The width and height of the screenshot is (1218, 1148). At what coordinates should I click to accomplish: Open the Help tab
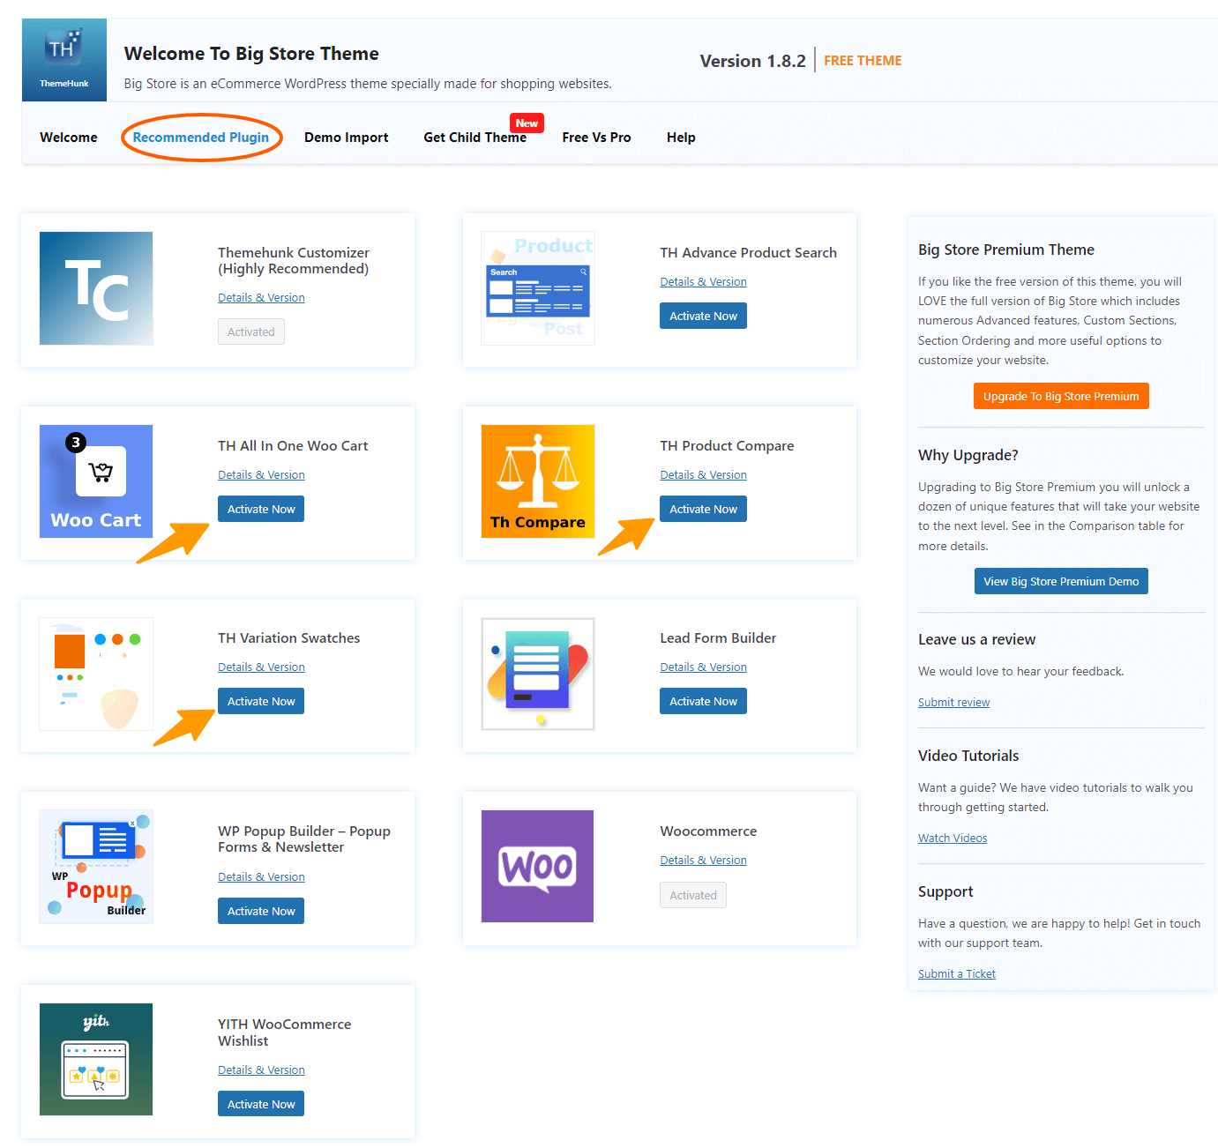(681, 138)
